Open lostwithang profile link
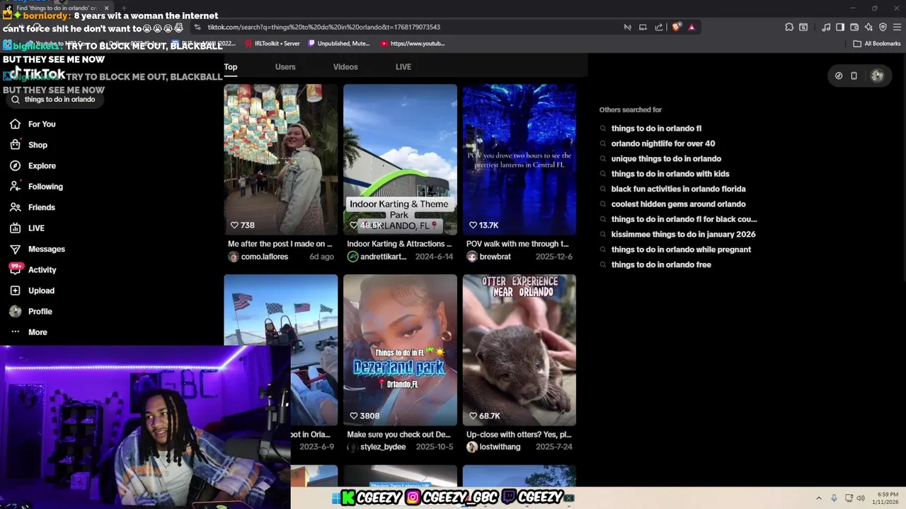The image size is (906, 509). click(500, 447)
